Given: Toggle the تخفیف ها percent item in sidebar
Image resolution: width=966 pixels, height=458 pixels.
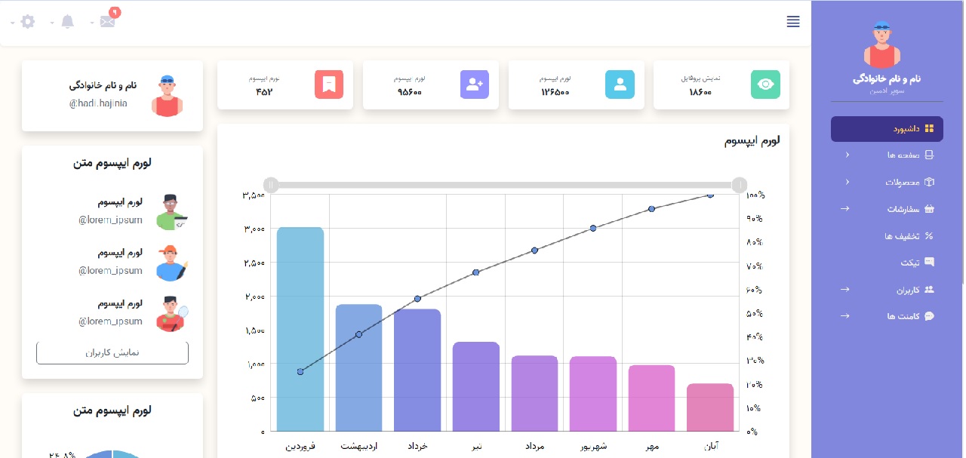Looking at the screenshot, I should [931, 235].
